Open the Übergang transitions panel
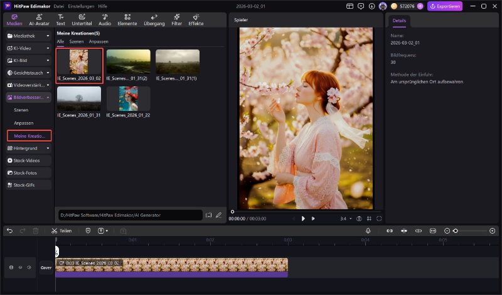Viewport: 502px width, 295px height. point(154,19)
